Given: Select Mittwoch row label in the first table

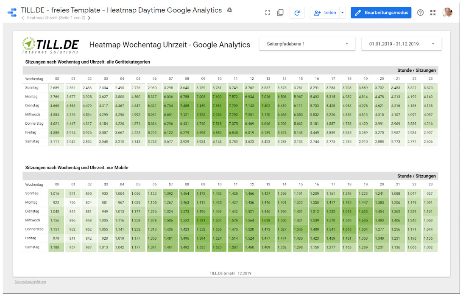Looking at the screenshot, I should [33, 115].
